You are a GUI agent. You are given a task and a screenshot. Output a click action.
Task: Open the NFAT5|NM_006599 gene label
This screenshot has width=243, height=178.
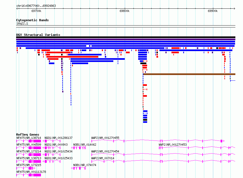pyautogui.click(x=29, y=145)
